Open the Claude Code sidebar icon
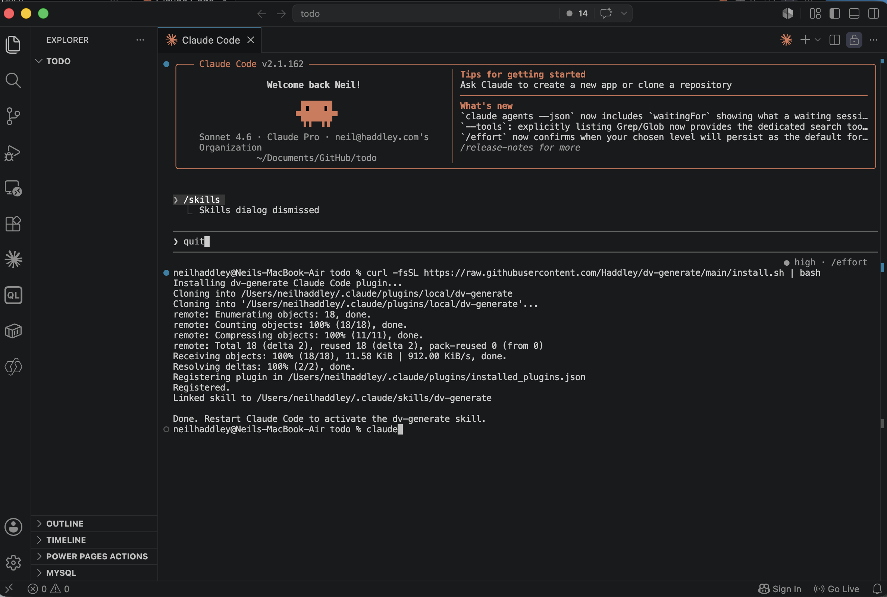 coord(13,259)
